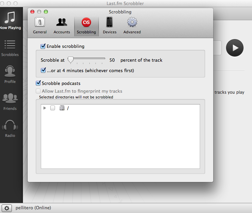The width and height of the screenshot is (252, 213).
Task: Check the root directory '/' checkbox
Action: (x=53, y=108)
